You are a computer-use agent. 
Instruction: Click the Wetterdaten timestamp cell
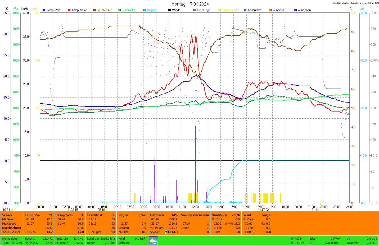[12, 241]
